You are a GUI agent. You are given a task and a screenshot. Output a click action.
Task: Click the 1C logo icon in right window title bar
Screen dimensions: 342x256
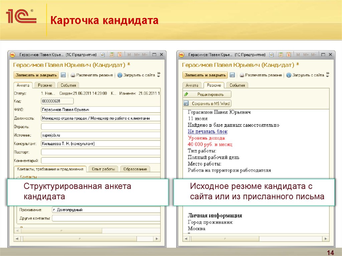click(x=182, y=55)
